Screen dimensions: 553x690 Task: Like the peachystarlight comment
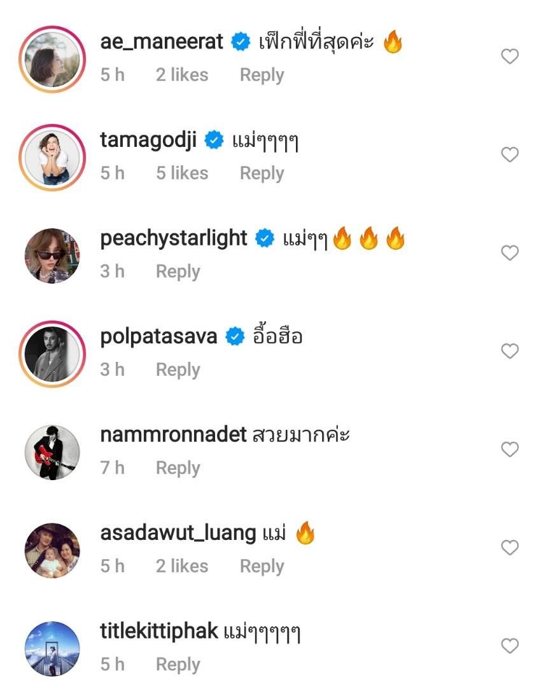click(510, 253)
